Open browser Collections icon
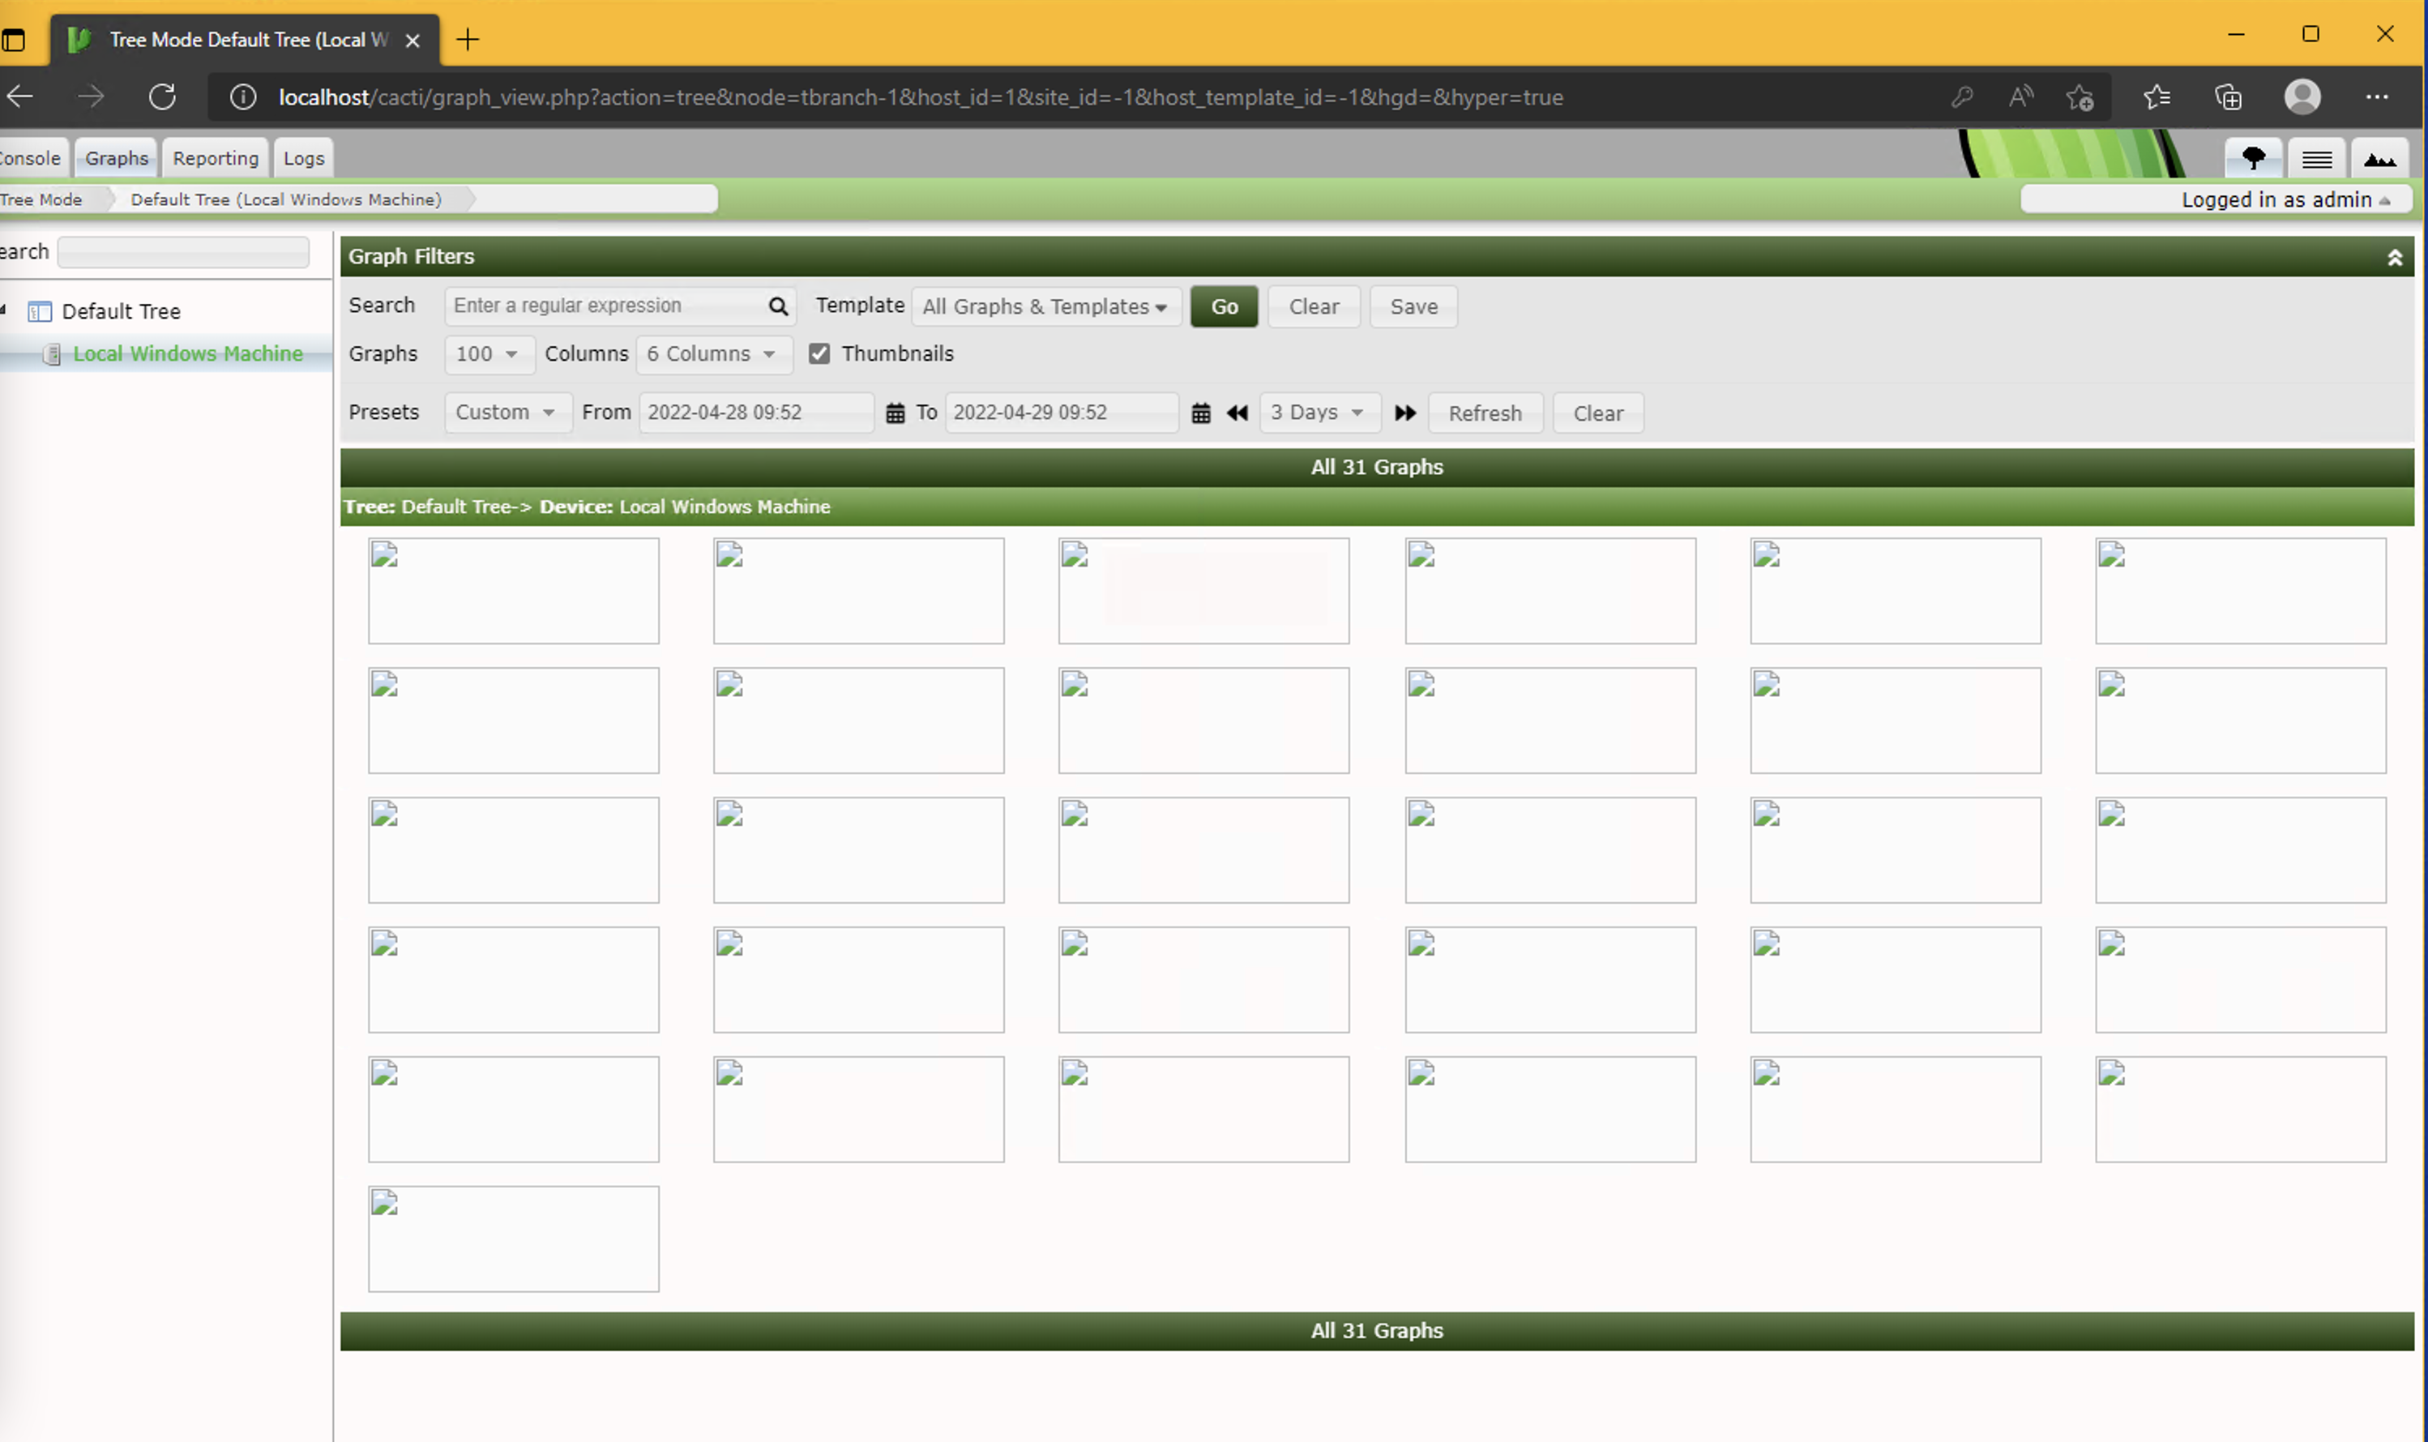Viewport: 2428px width, 1442px height. coord(2228,97)
